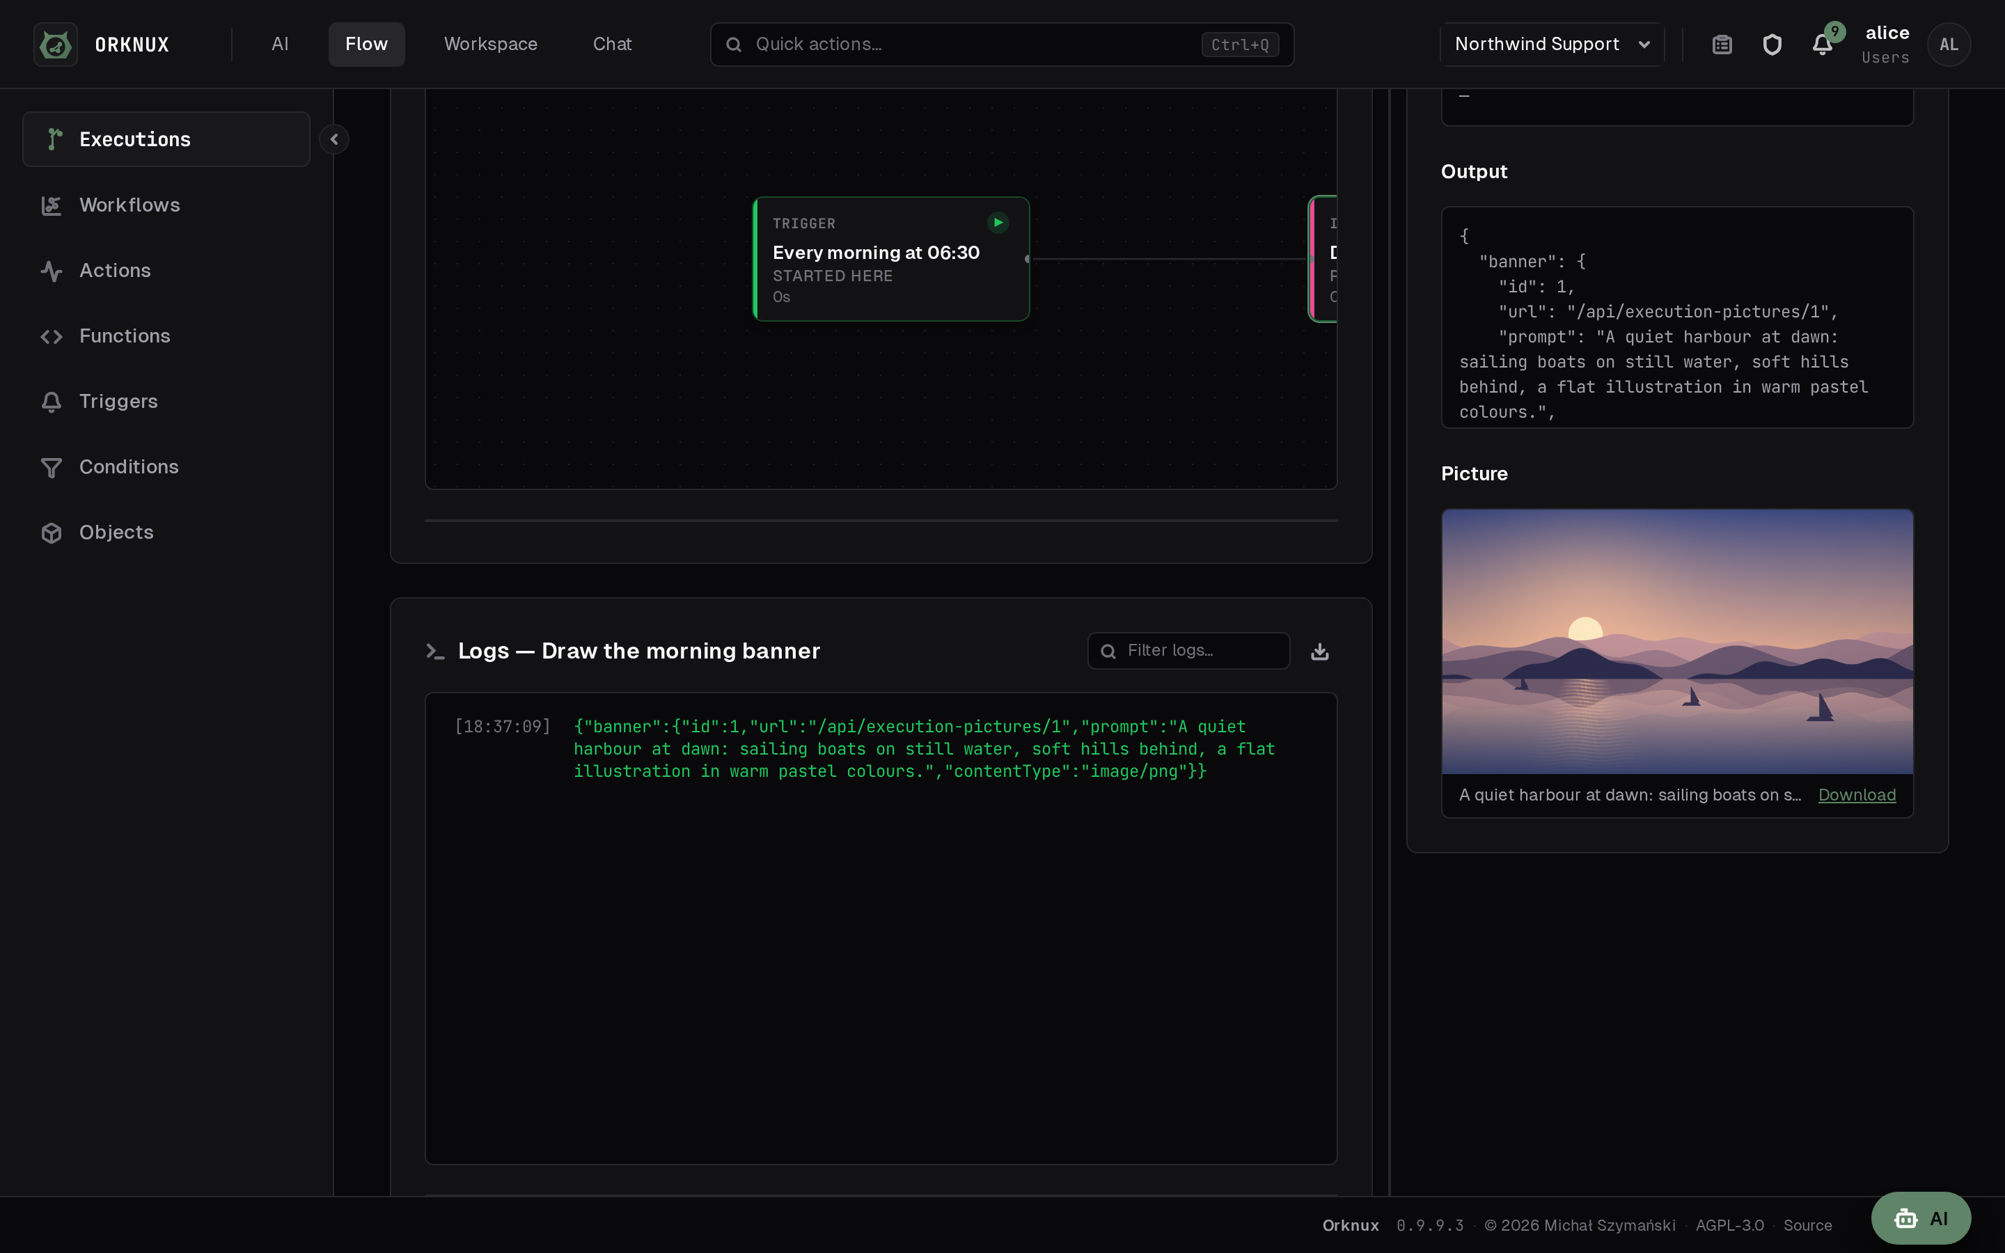The width and height of the screenshot is (2005, 1253).
Task: Open the floating AI assistant button
Action: tap(1921, 1217)
